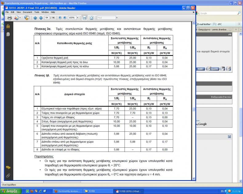Click the Firefox quick launch icon in taskbar

tap(32, 191)
